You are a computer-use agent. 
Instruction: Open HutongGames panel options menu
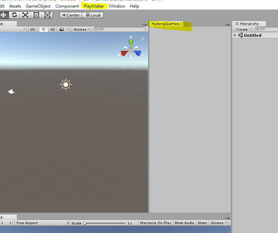point(227,25)
